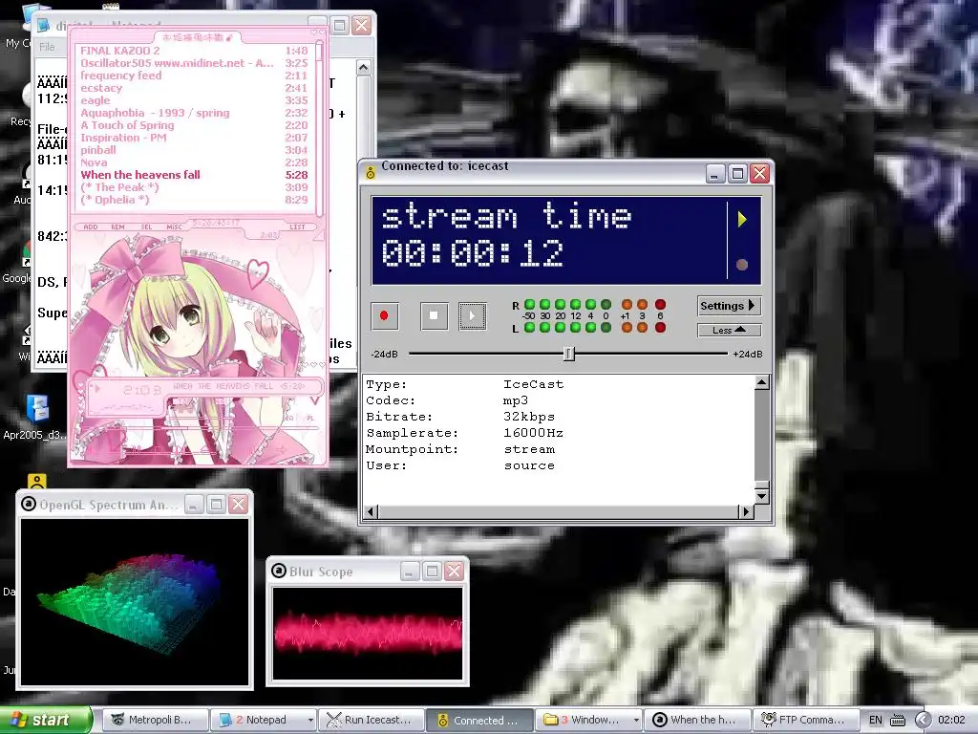Click the info pane horizontal scroll left arrow
This screenshot has height=734, width=978.
(371, 512)
